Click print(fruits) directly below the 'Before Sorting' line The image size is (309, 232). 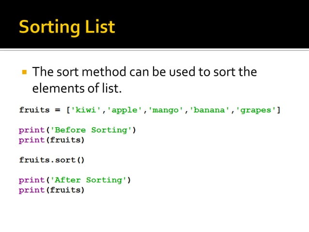tap(52, 140)
